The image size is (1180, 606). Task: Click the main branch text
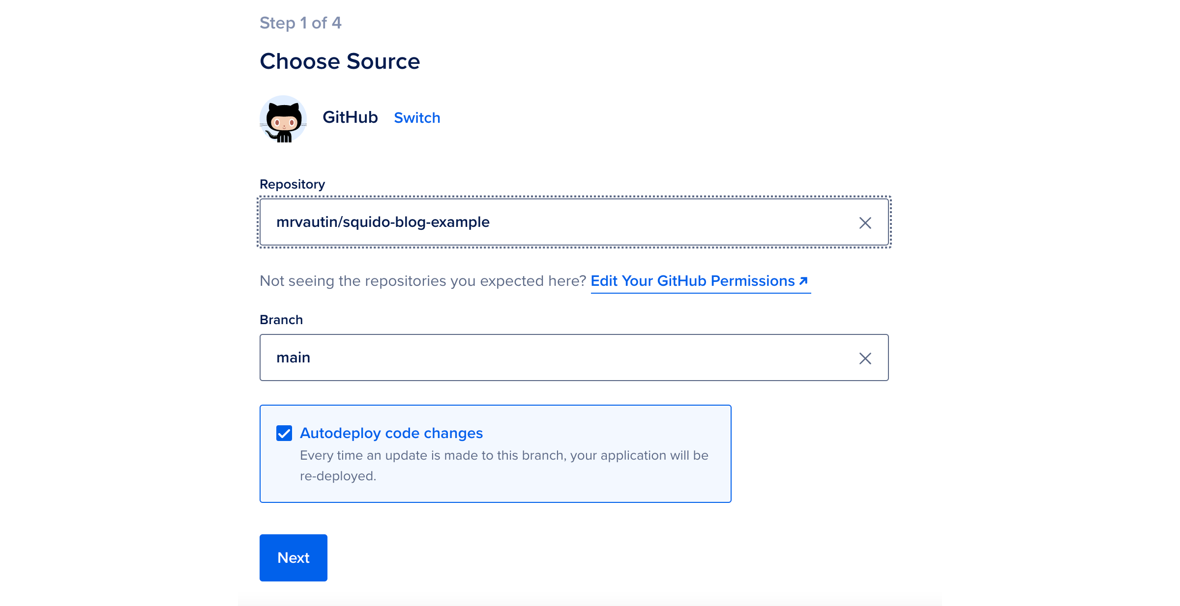(294, 358)
